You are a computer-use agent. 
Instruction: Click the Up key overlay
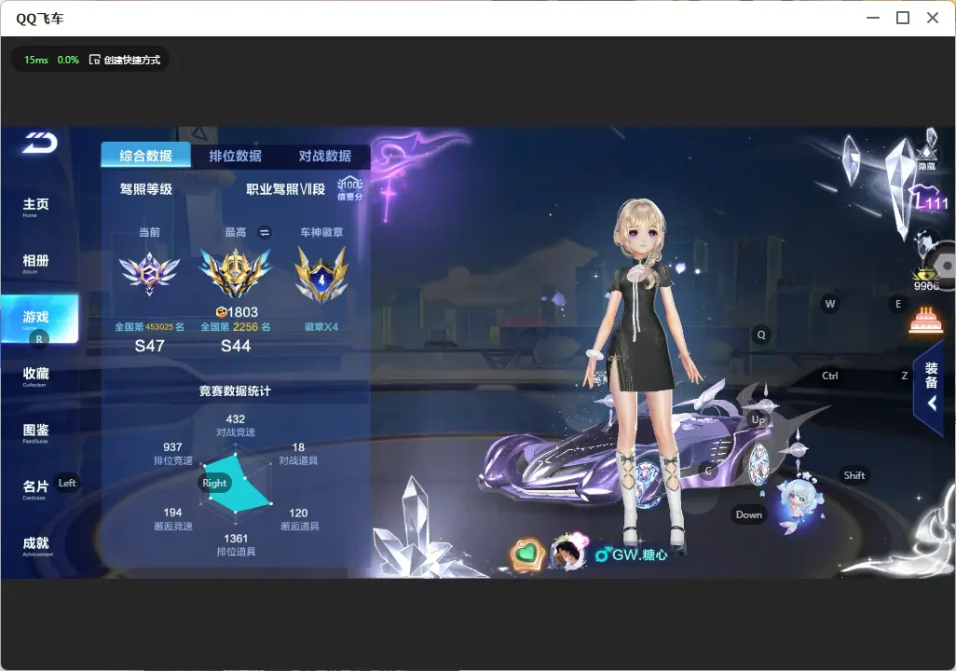click(x=758, y=419)
